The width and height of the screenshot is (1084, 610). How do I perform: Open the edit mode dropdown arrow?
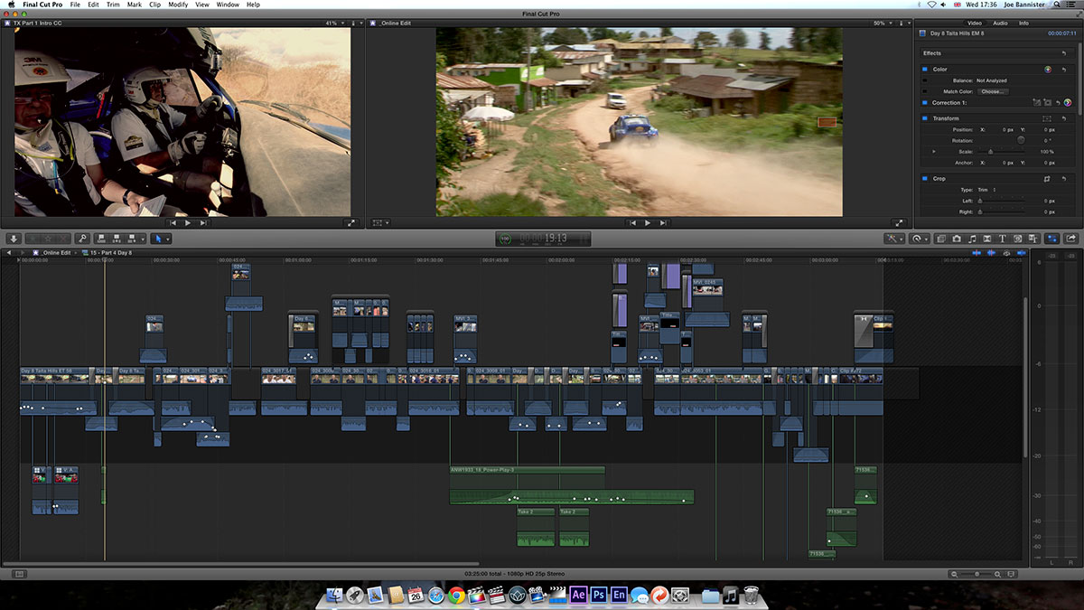tap(143, 239)
